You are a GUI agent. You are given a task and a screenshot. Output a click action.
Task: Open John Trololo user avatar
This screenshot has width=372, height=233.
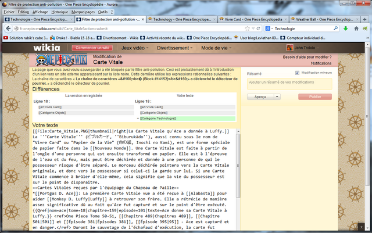tap(289, 48)
